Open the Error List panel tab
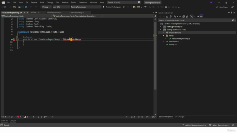This screenshot has height=133, width=237. point(4,121)
